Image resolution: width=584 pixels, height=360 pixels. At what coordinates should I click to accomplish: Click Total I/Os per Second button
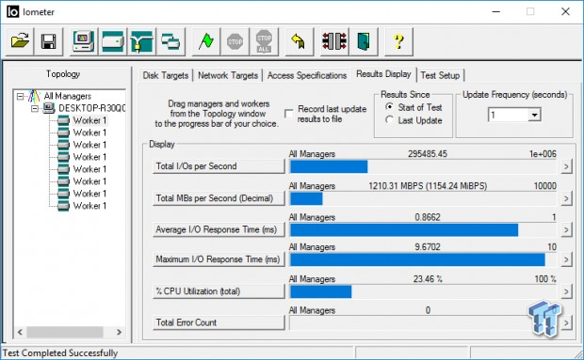[x=219, y=166]
